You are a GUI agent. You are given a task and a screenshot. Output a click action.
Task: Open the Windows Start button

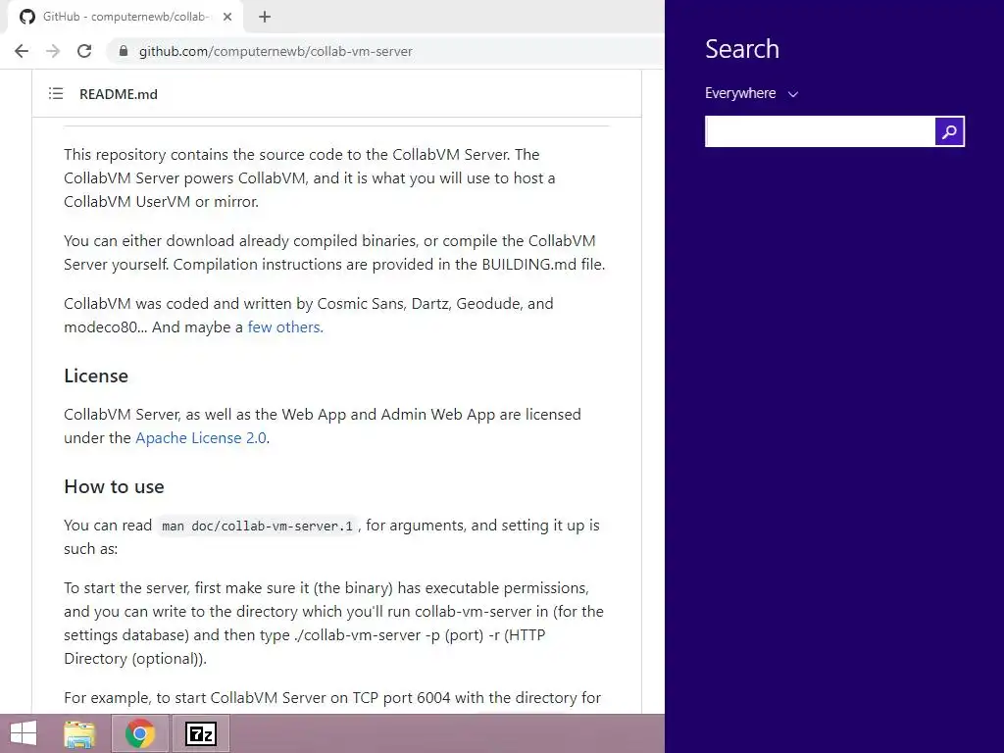coord(24,733)
